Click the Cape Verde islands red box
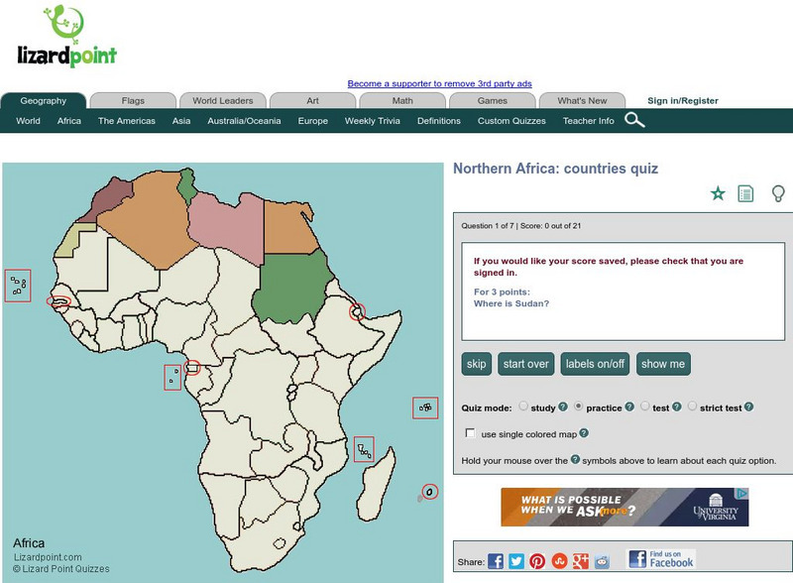The width and height of the screenshot is (793, 583). [x=18, y=286]
